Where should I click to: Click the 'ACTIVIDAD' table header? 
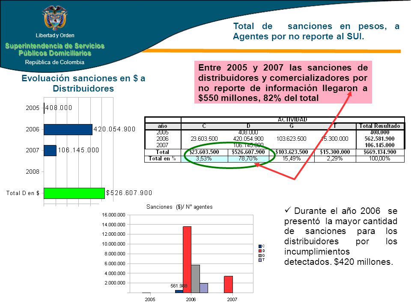point(292,120)
